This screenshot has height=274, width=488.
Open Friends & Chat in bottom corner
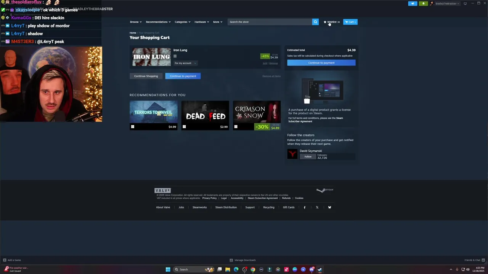click(474, 260)
